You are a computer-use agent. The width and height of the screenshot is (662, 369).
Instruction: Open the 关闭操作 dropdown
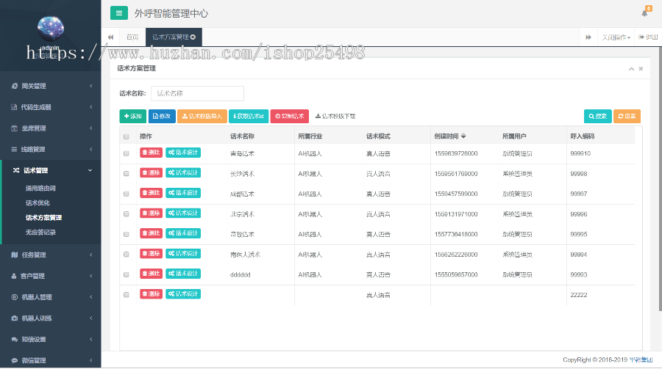(x=616, y=37)
